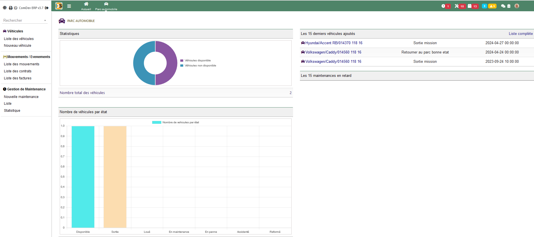Click the globe language icon
The width and height of the screenshot is (534, 237).
pyautogui.click(x=5, y=8)
